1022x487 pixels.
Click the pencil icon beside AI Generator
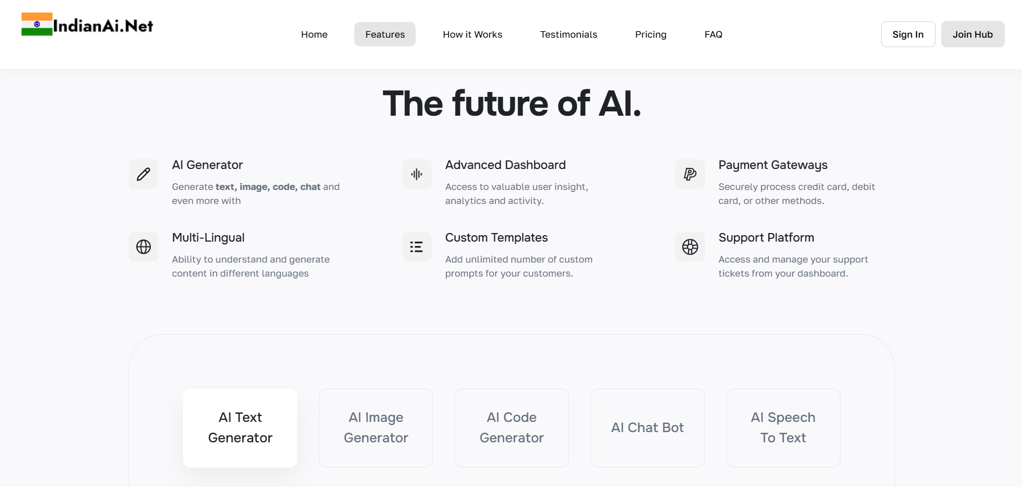tap(143, 174)
